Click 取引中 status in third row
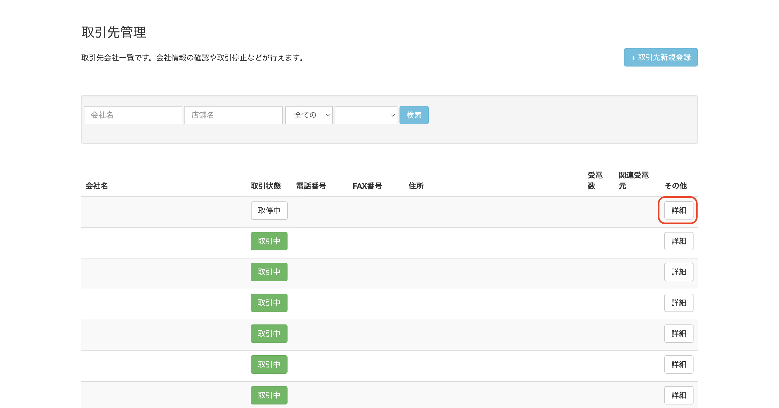This screenshot has height=408, width=779. [269, 272]
